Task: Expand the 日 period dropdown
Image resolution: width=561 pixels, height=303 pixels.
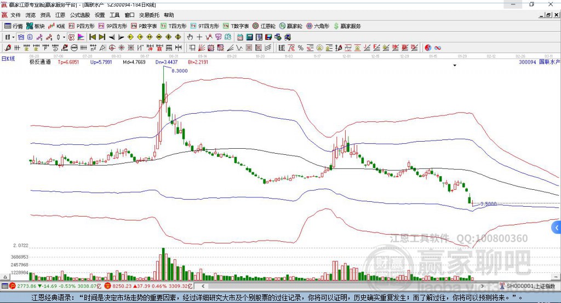Action: tap(13, 37)
